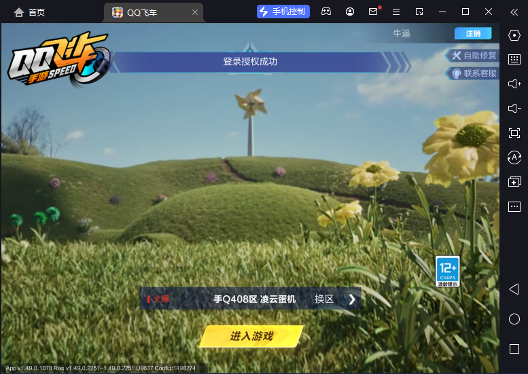Open the 首页 home tab
The image size is (528, 374).
(29, 12)
